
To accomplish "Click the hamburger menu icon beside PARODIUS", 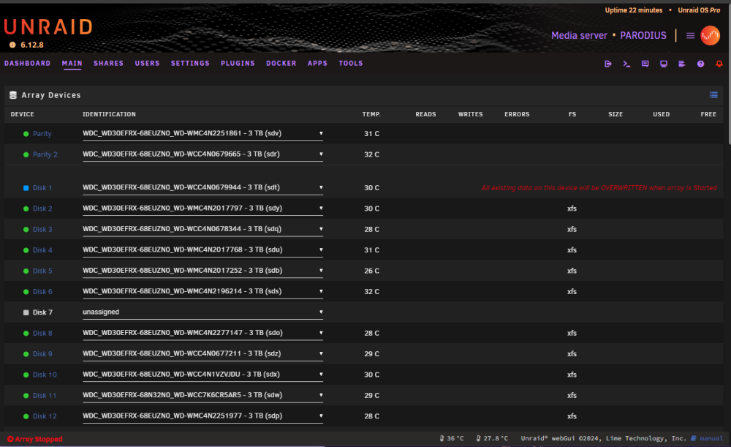I will 691,35.
